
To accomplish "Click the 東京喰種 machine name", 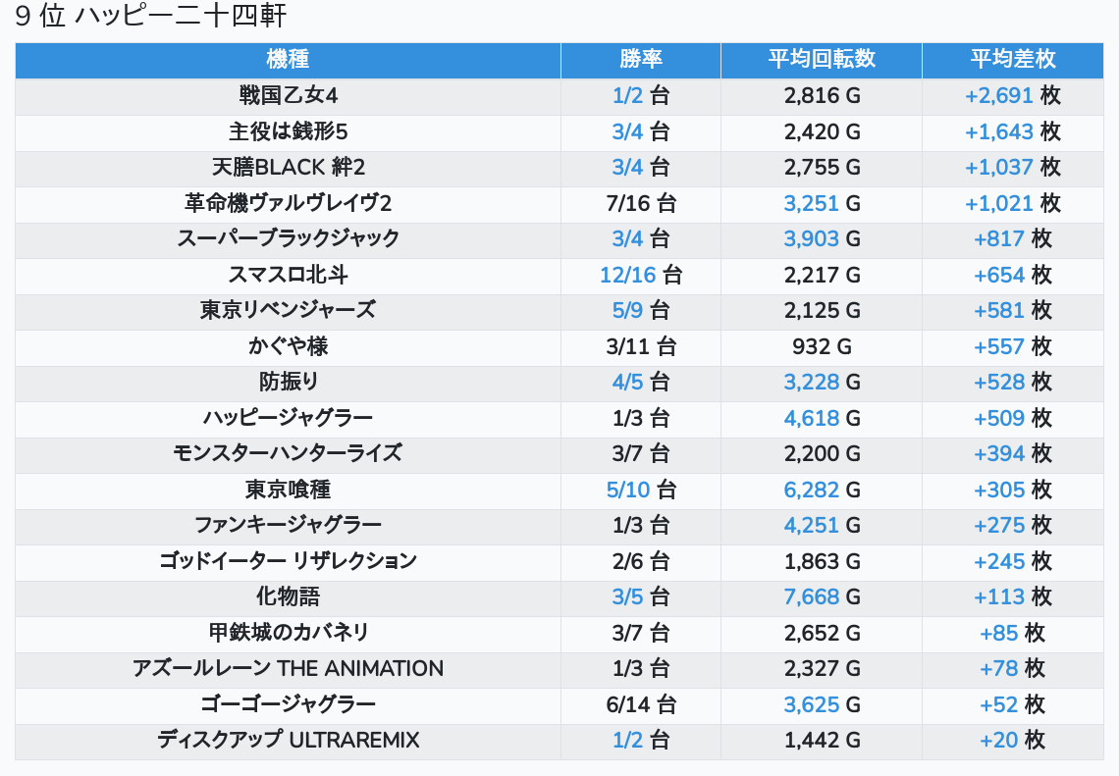I will click(x=288, y=490).
